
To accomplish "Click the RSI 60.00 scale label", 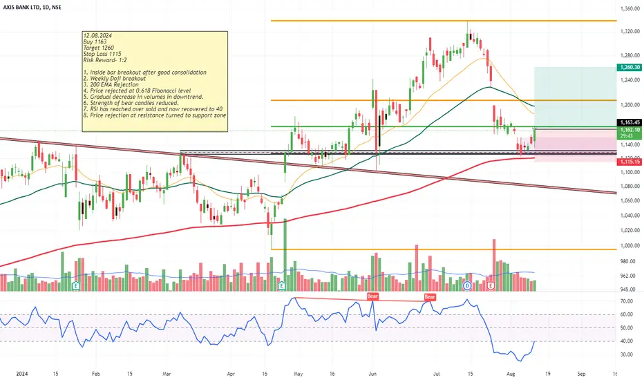I will coord(626,314).
